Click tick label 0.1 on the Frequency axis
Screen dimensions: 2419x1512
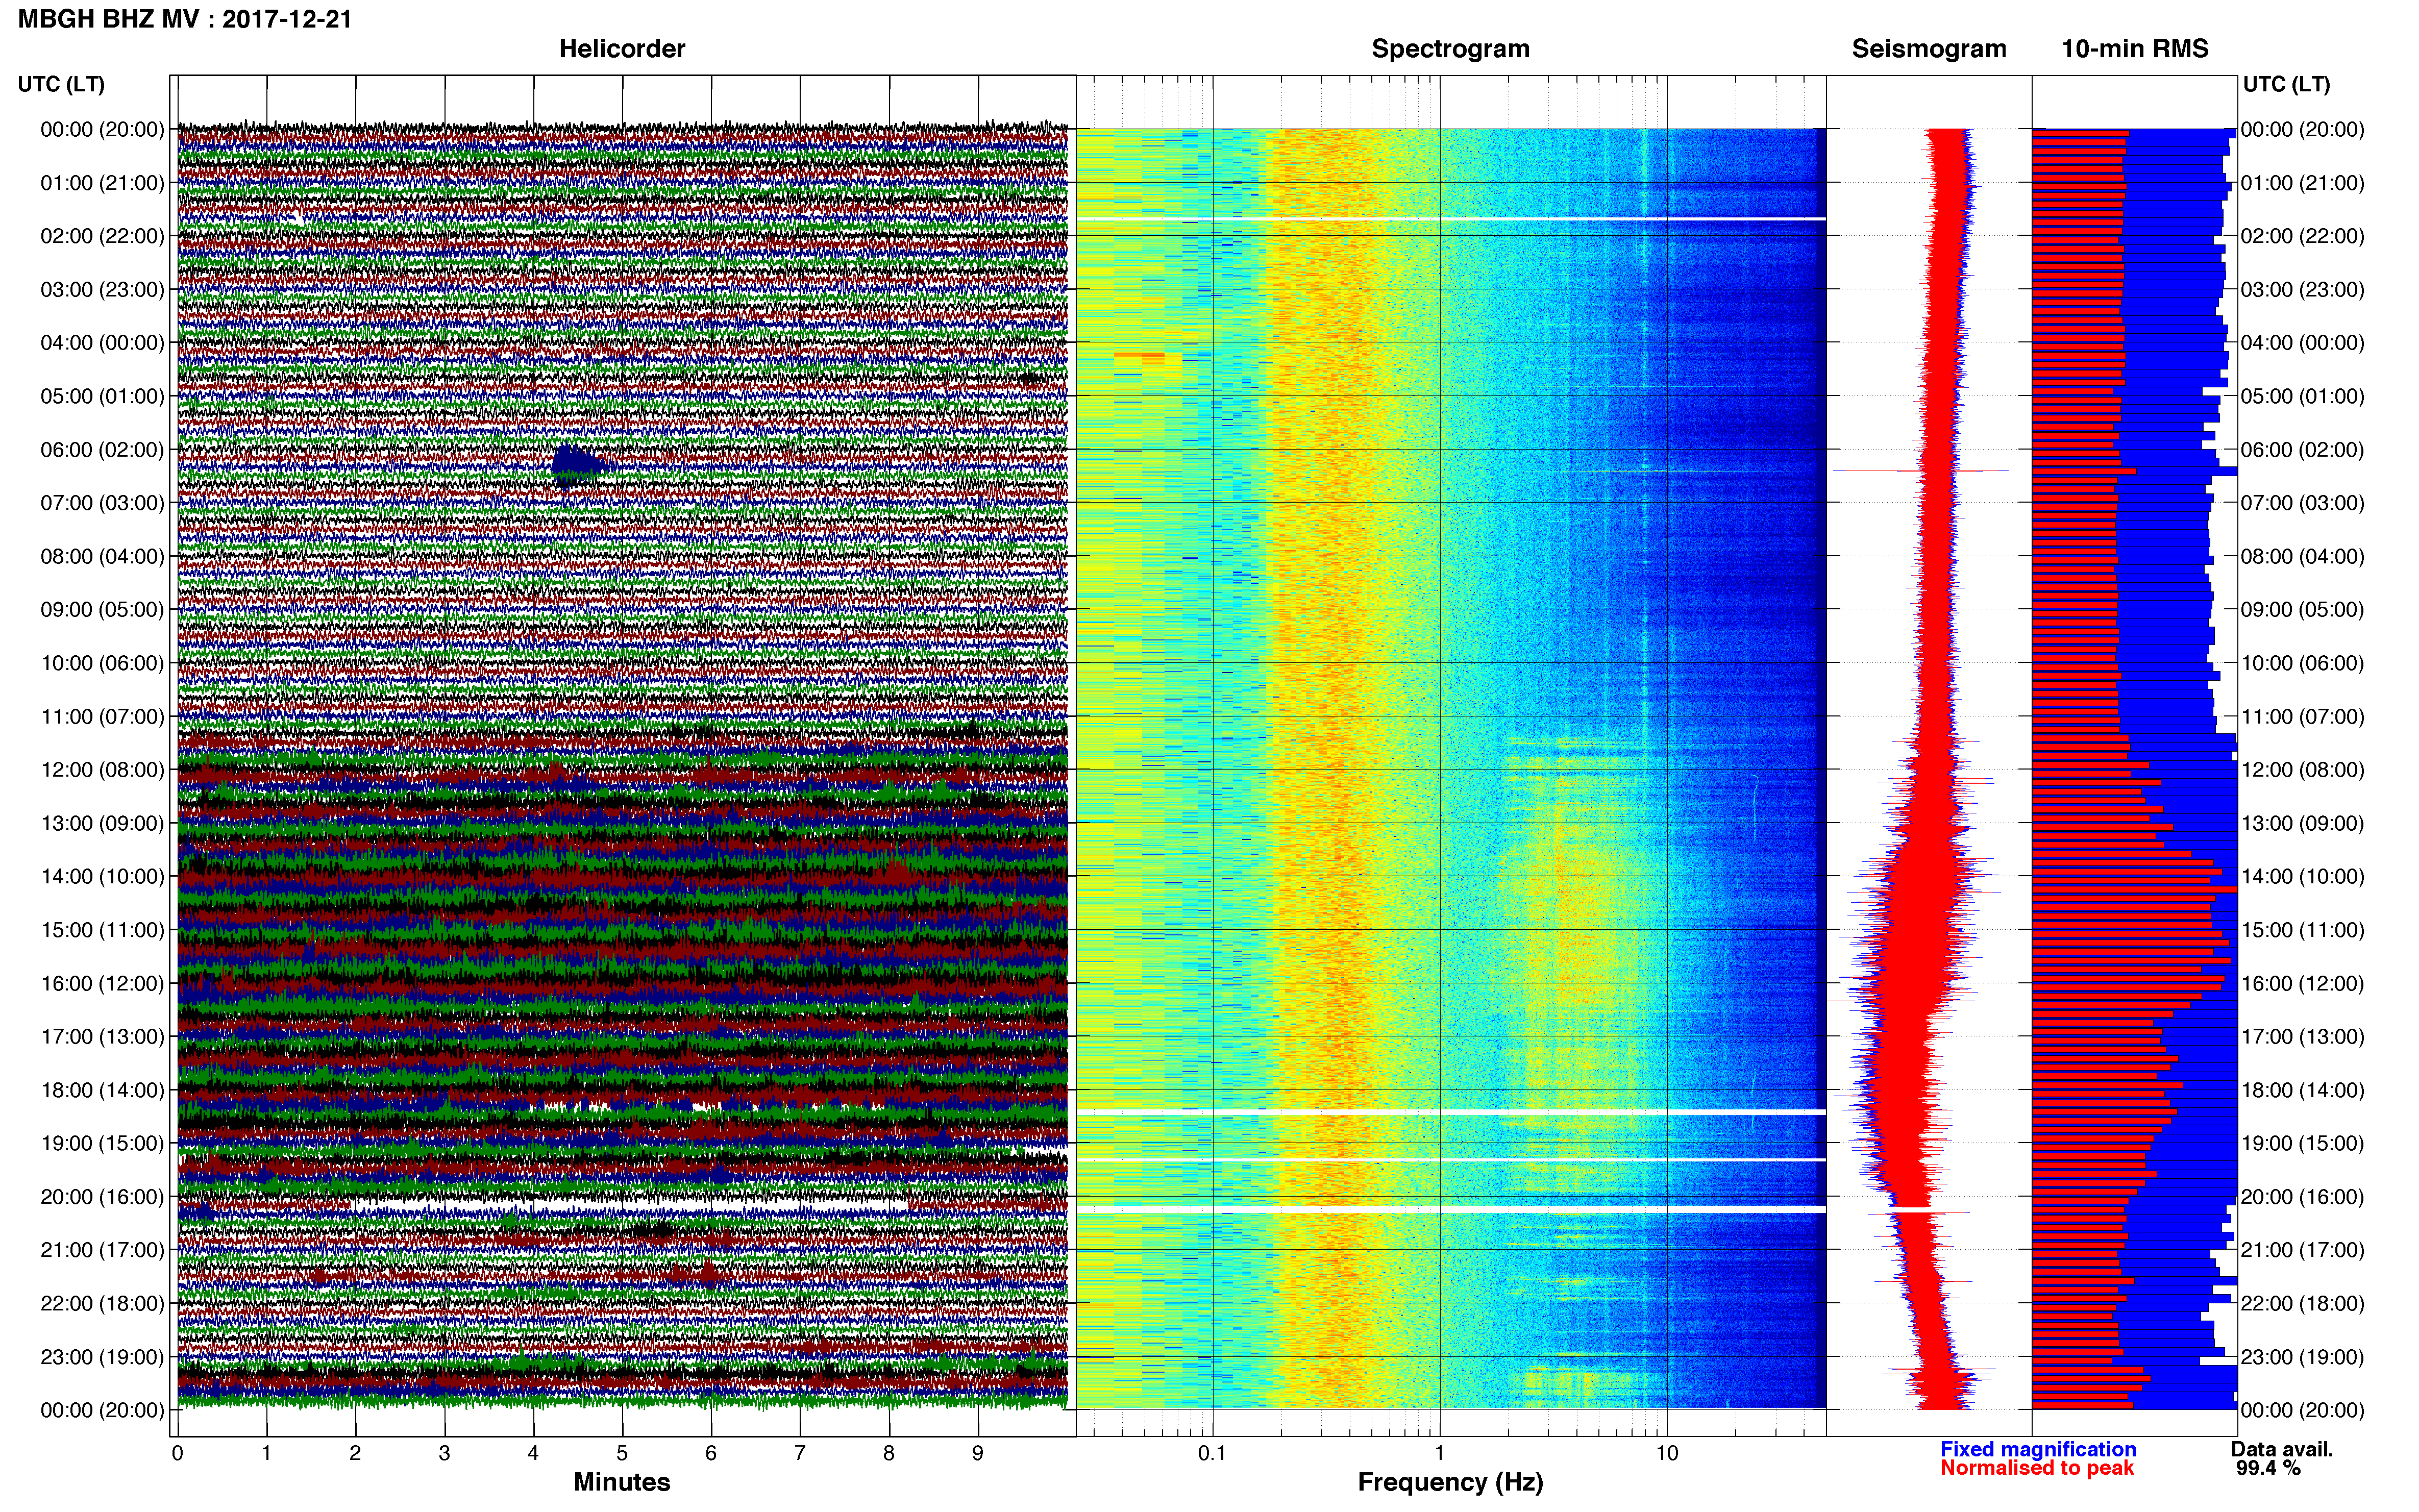coord(1212,1453)
